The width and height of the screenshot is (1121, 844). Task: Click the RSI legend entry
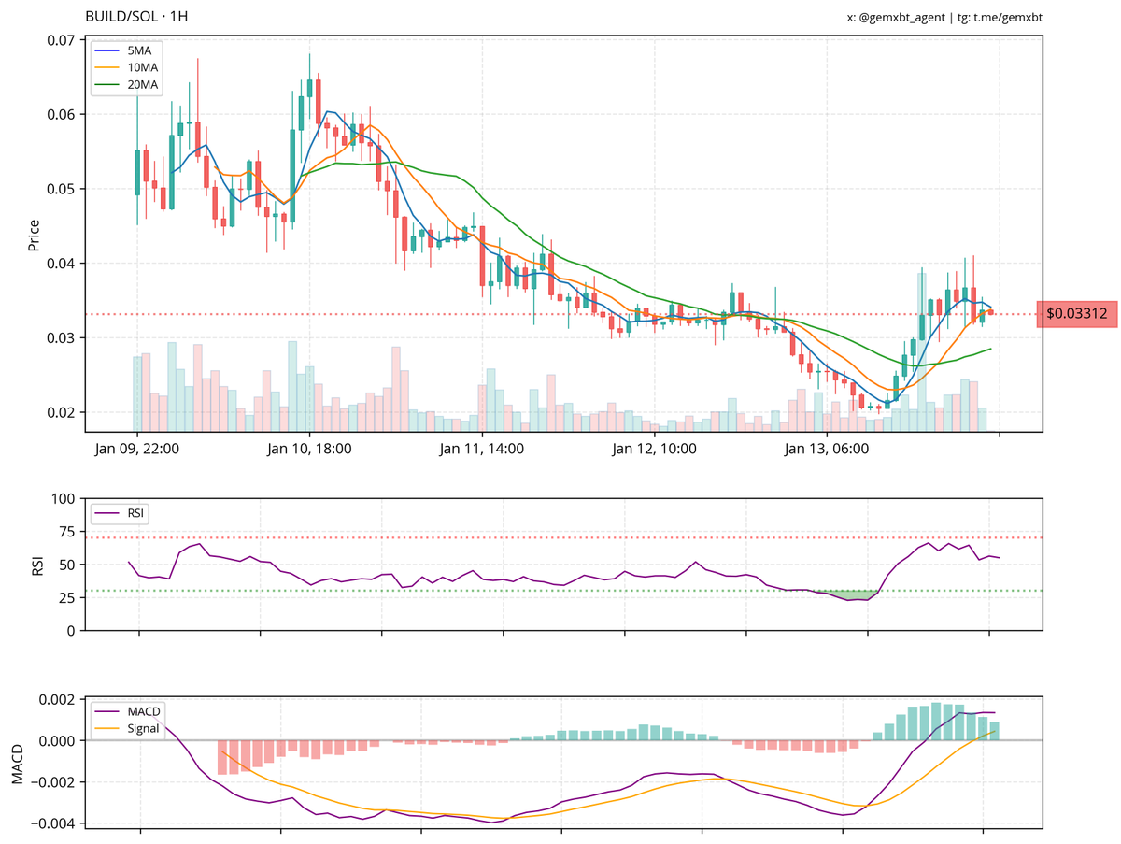coord(120,513)
